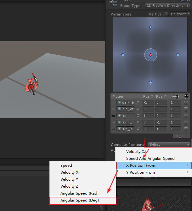Screen dimensions: 192x211
Task: Expand the X Position From submenu
Action: point(154,166)
